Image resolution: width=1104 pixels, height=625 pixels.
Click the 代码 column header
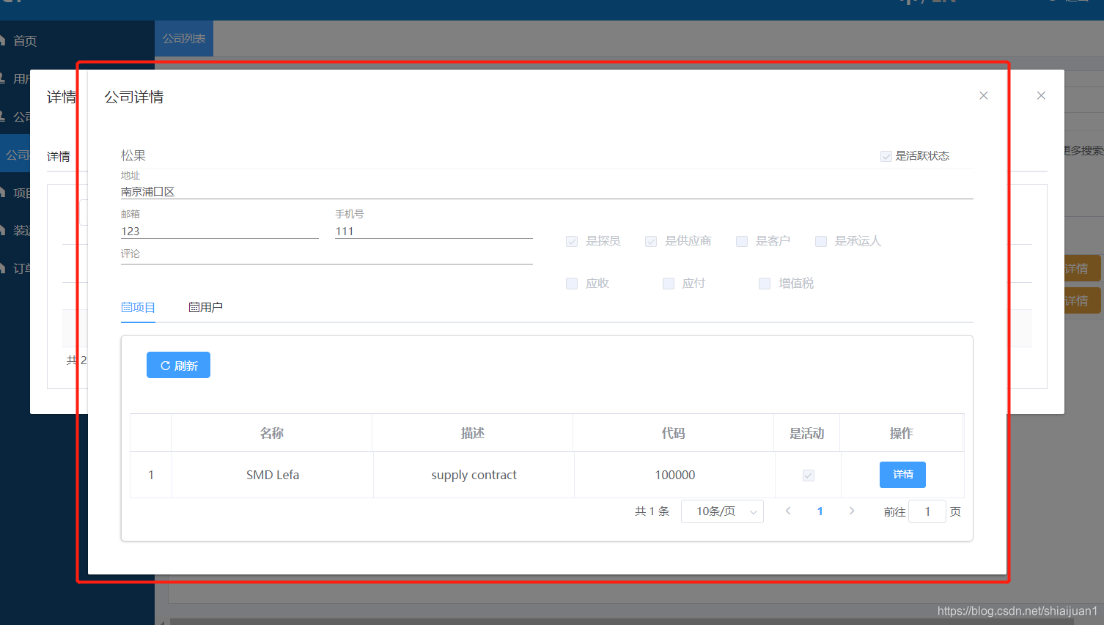point(674,433)
